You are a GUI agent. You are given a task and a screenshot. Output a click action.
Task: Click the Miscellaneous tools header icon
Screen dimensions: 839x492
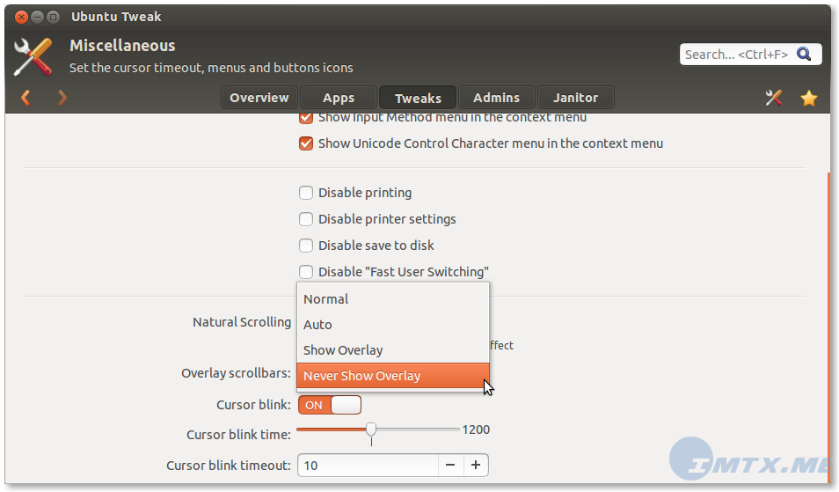[33, 56]
